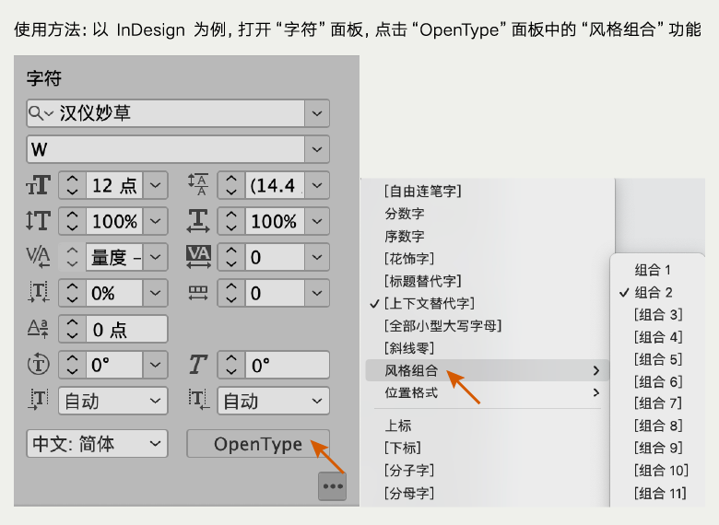Open the three-dot more options button

click(x=333, y=486)
